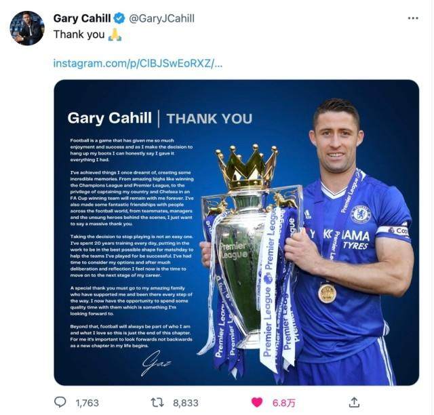Viewport: 434px width, 415px height.
Task: Click the blue verified badge icon
Action: (x=119, y=18)
